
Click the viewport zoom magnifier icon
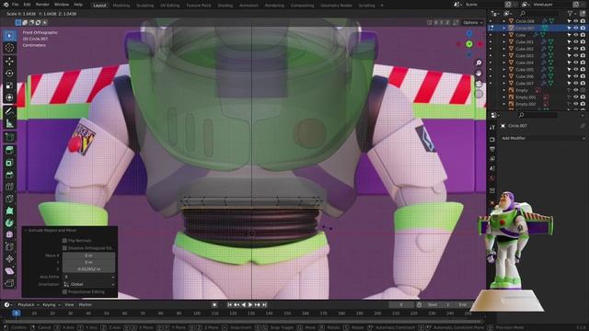pos(479,63)
